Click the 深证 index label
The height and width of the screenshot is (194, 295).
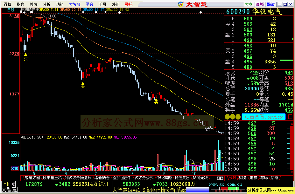[104, 184]
